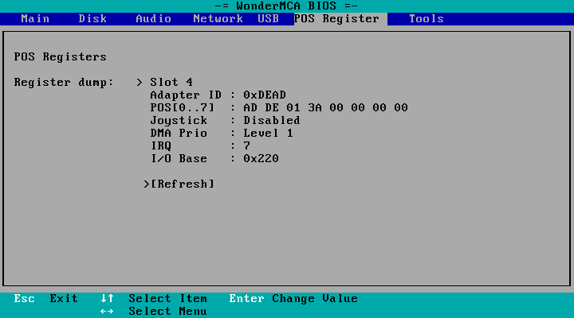
Task: Go to the Network tab
Action: click(218, 18)
